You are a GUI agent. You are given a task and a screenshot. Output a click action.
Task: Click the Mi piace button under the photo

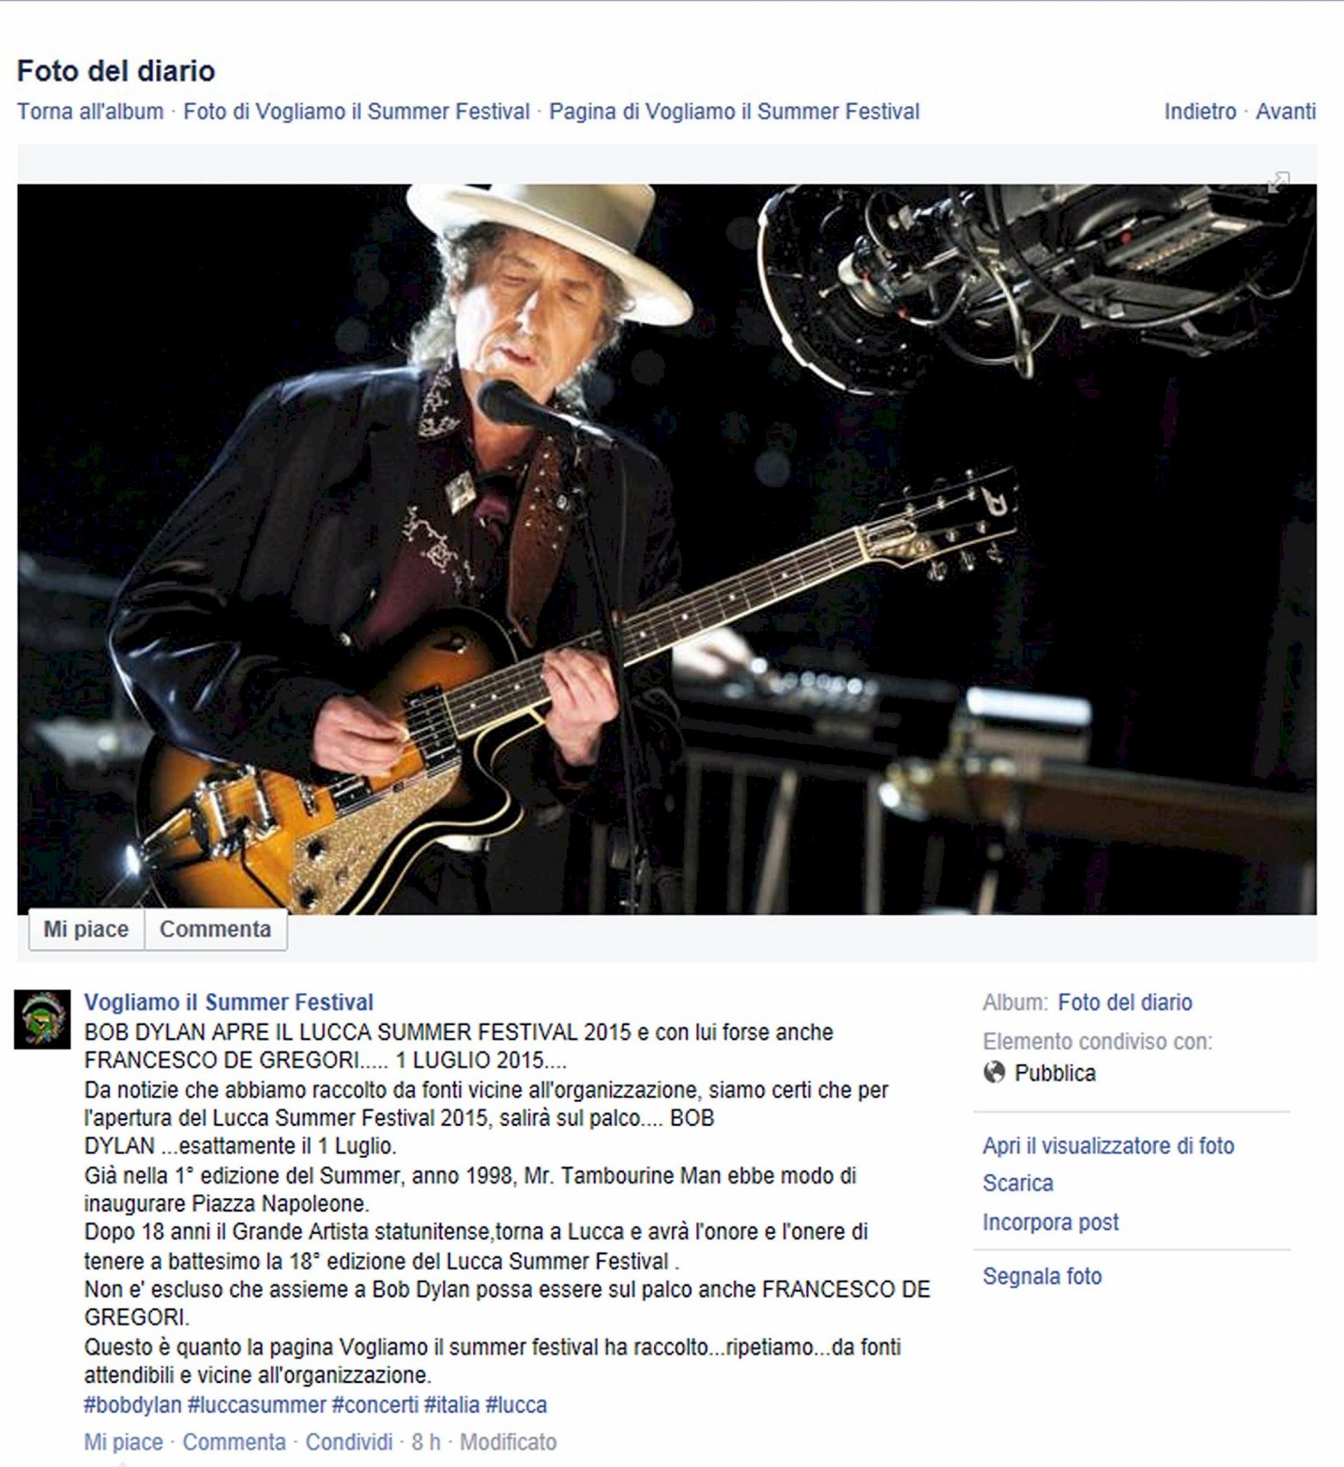click(x=86, y=929)
